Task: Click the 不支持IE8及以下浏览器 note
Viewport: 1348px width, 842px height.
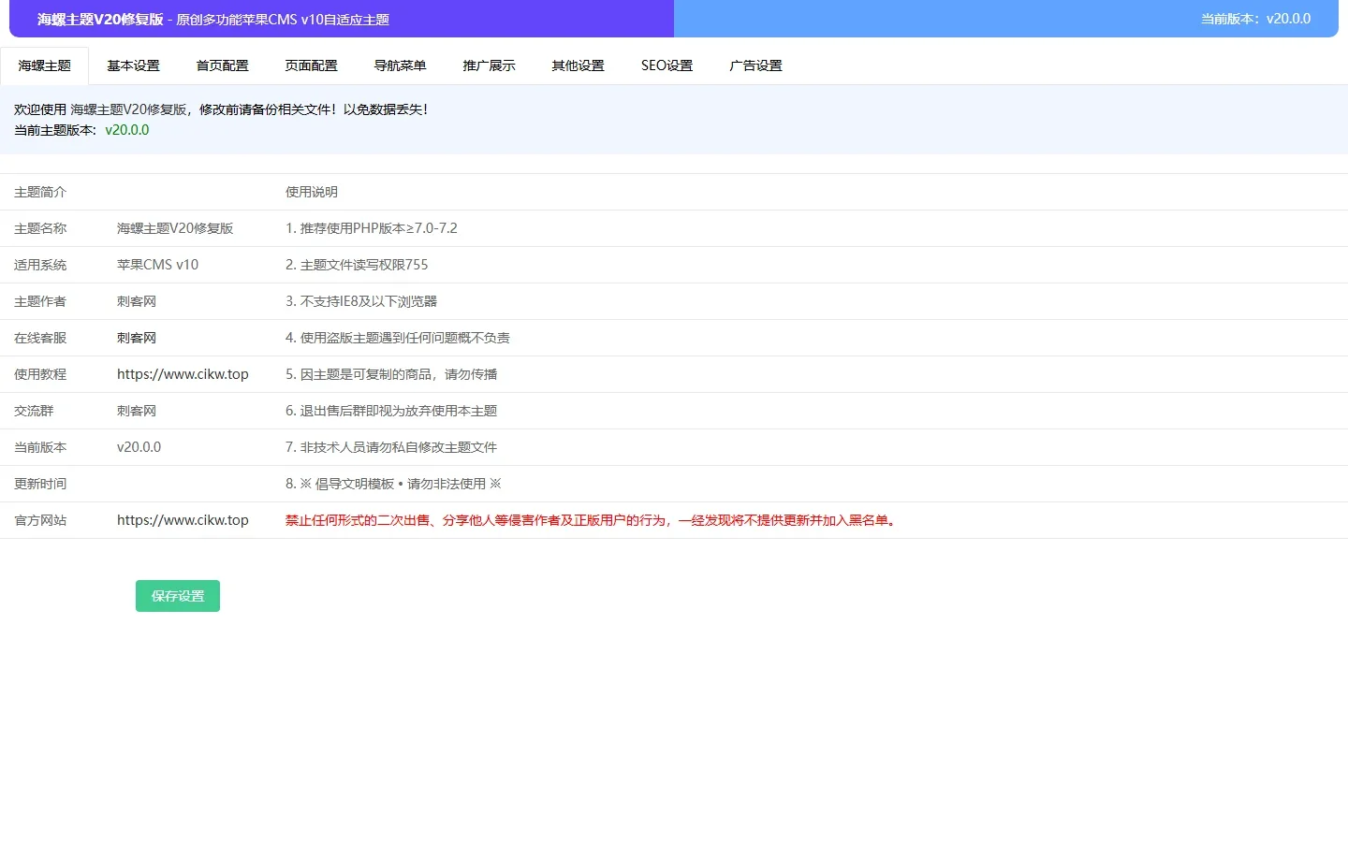Action: tap(361, 301)
